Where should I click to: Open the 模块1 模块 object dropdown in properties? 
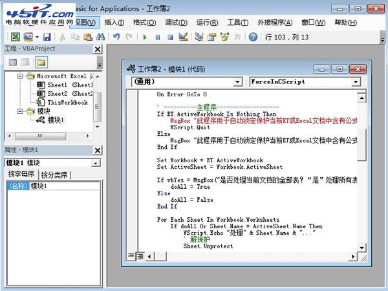click(96, 163)
